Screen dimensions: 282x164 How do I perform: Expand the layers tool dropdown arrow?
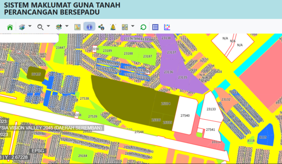tap(30, 27)
